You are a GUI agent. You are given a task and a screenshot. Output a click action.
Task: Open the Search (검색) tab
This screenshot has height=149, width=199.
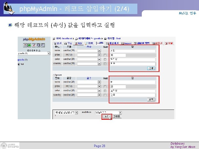coord(89,43)
